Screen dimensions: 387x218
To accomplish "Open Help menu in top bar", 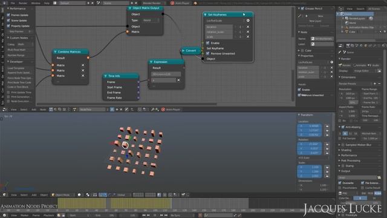I will 47,3.
